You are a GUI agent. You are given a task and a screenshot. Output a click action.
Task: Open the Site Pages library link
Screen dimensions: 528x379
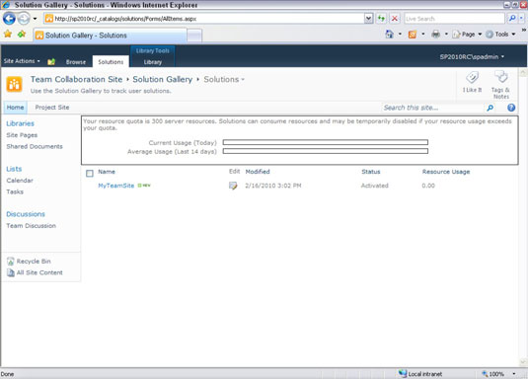22,135
